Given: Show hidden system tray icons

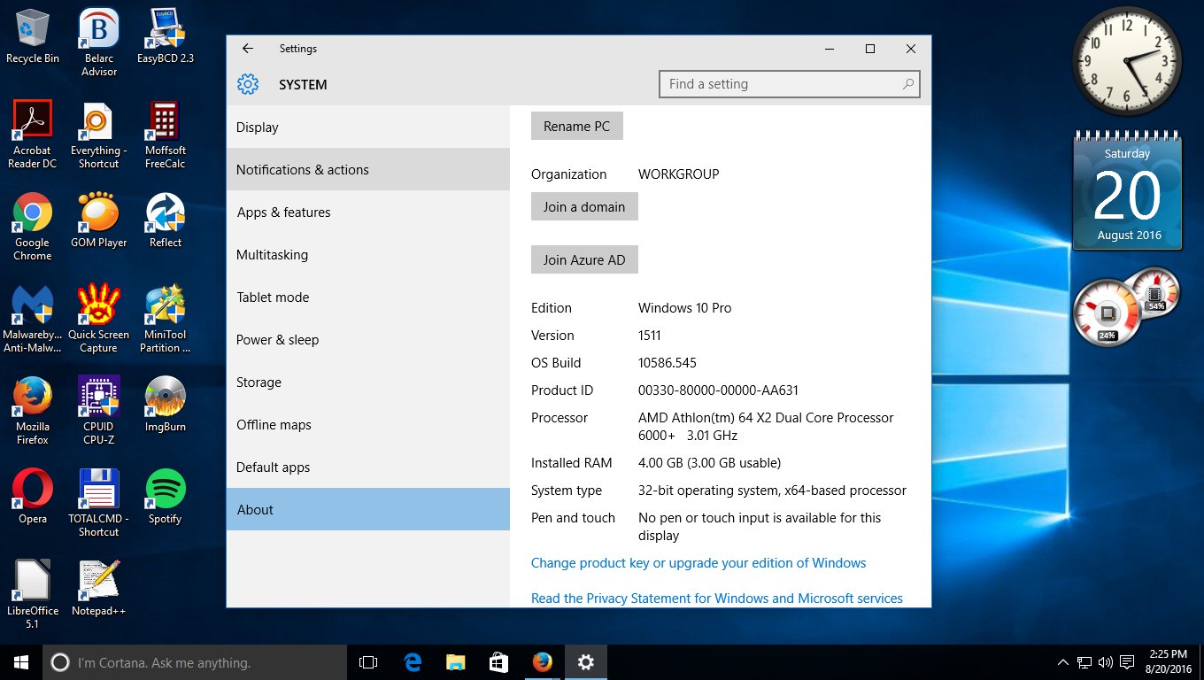Looking at the screenshot, I should pos(1062,662).
